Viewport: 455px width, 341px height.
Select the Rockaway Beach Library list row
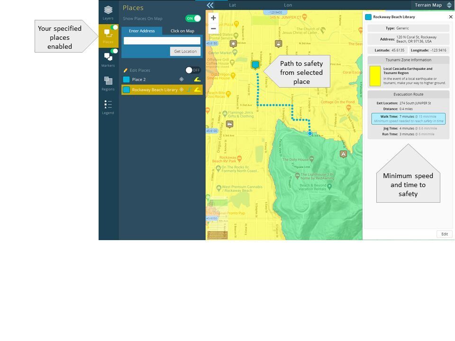click(x=162, y=90)
